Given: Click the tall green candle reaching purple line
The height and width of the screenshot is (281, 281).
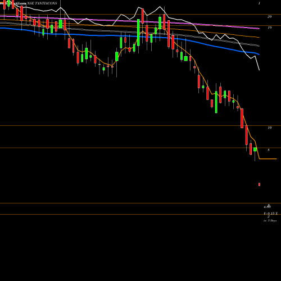Looking at the screenshot, I should coord(138,33).
